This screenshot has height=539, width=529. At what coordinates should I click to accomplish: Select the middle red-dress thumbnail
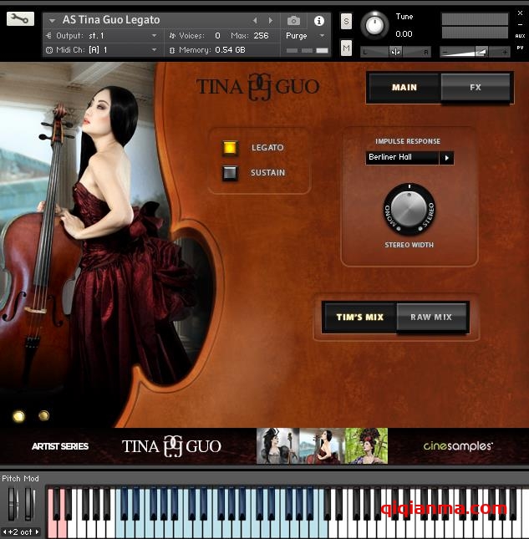coord(322,446)
